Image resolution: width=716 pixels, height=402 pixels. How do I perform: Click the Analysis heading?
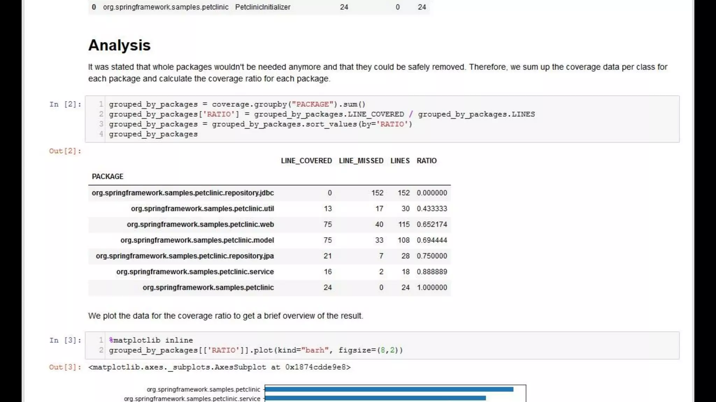(x=119, y=45)
